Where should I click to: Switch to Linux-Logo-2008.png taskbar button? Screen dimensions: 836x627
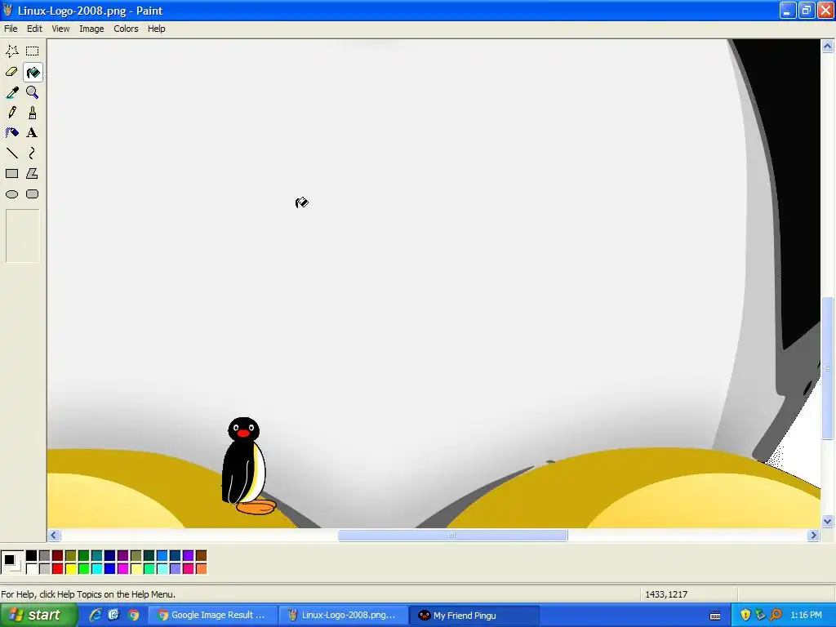(x=344, y=616)
